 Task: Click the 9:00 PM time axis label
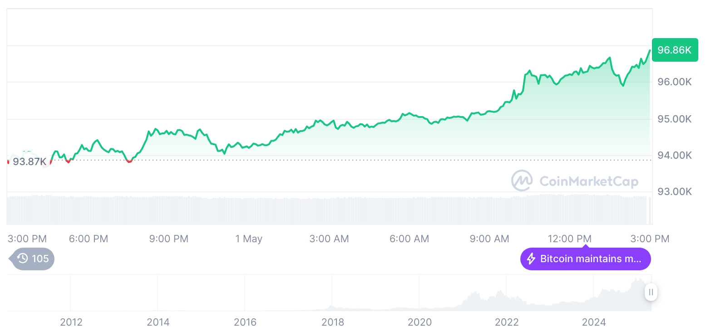[168, 239]
